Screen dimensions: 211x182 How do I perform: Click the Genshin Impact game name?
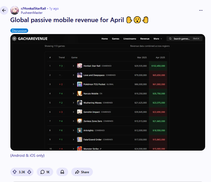tap(92, 112)
